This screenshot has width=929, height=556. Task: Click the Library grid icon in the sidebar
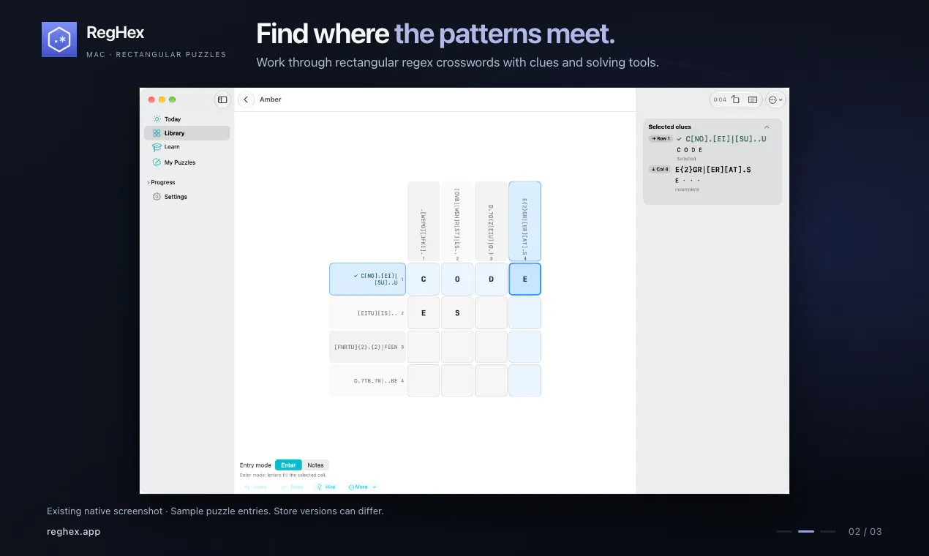[x=157, y=133]
